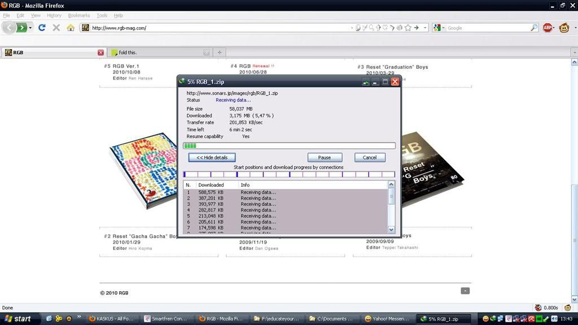Cancel the RGB_1.zip download
This screenshot has width=578, height=325.
[x=370, y=157]
